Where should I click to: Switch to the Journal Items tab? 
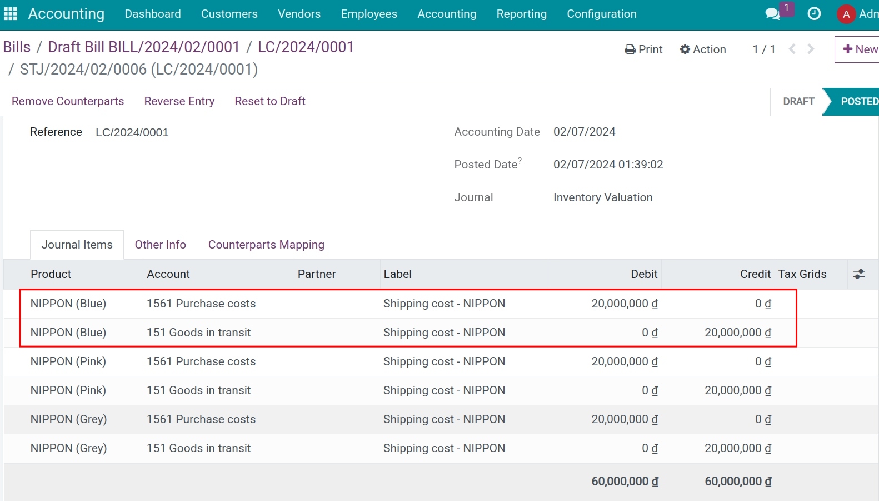77,245
